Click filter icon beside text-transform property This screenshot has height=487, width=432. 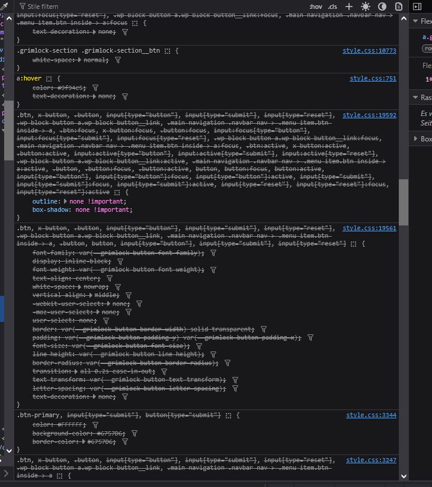(235, 380)
